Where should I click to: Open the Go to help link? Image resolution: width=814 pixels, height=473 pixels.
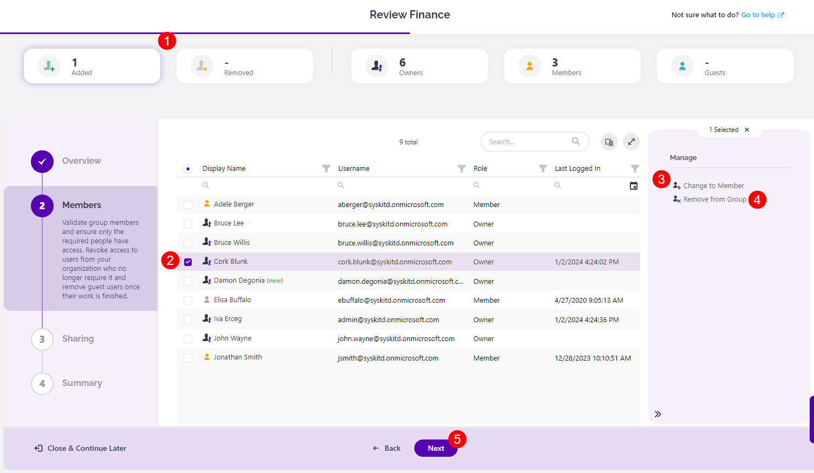click(x=758, y=15)
